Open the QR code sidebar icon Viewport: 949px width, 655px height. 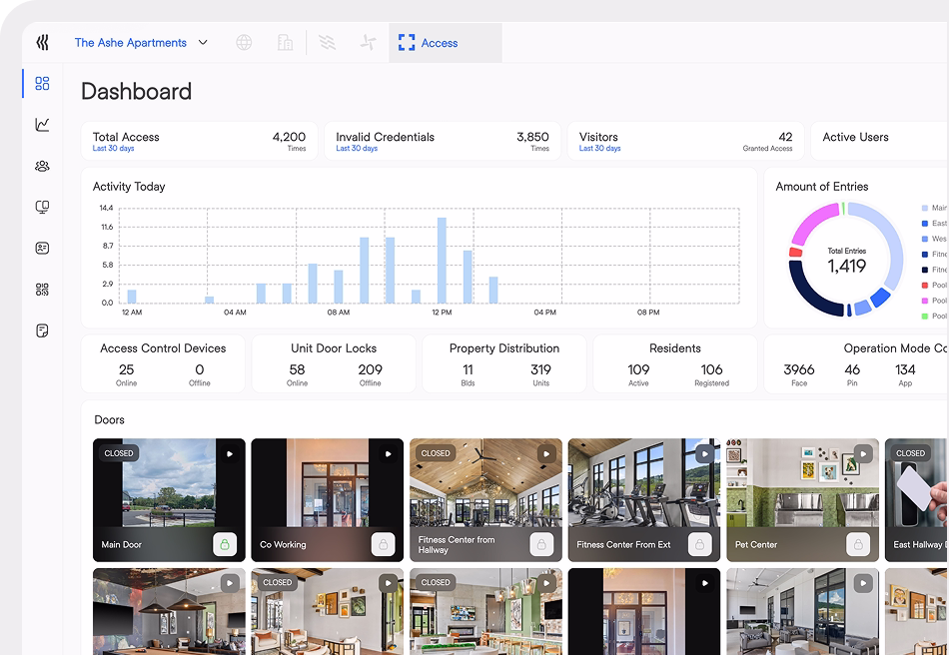point(42,290)
